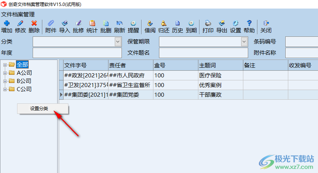Select the B公司 tree item
Viewport: 318px width, 173px height.
click(24, 81)
